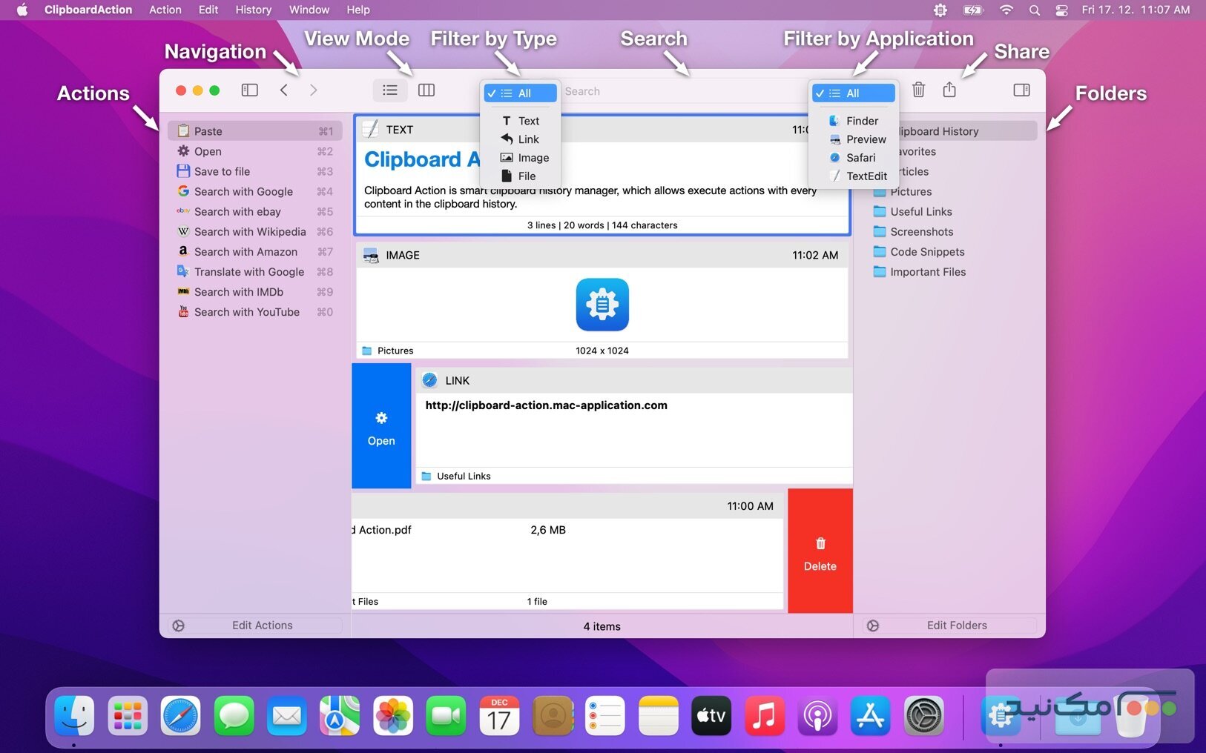
Task: Select the Search with Google action
Action: tap(243, 191)
